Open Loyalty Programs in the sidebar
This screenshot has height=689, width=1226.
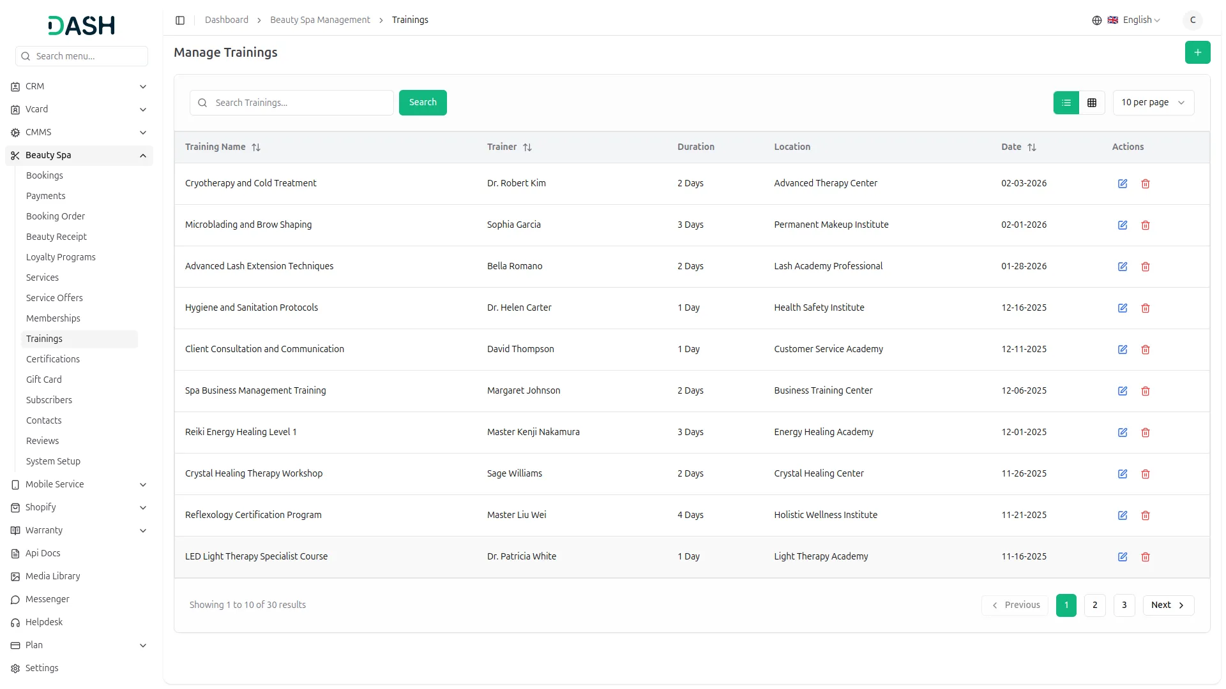(x=61, y=257)
